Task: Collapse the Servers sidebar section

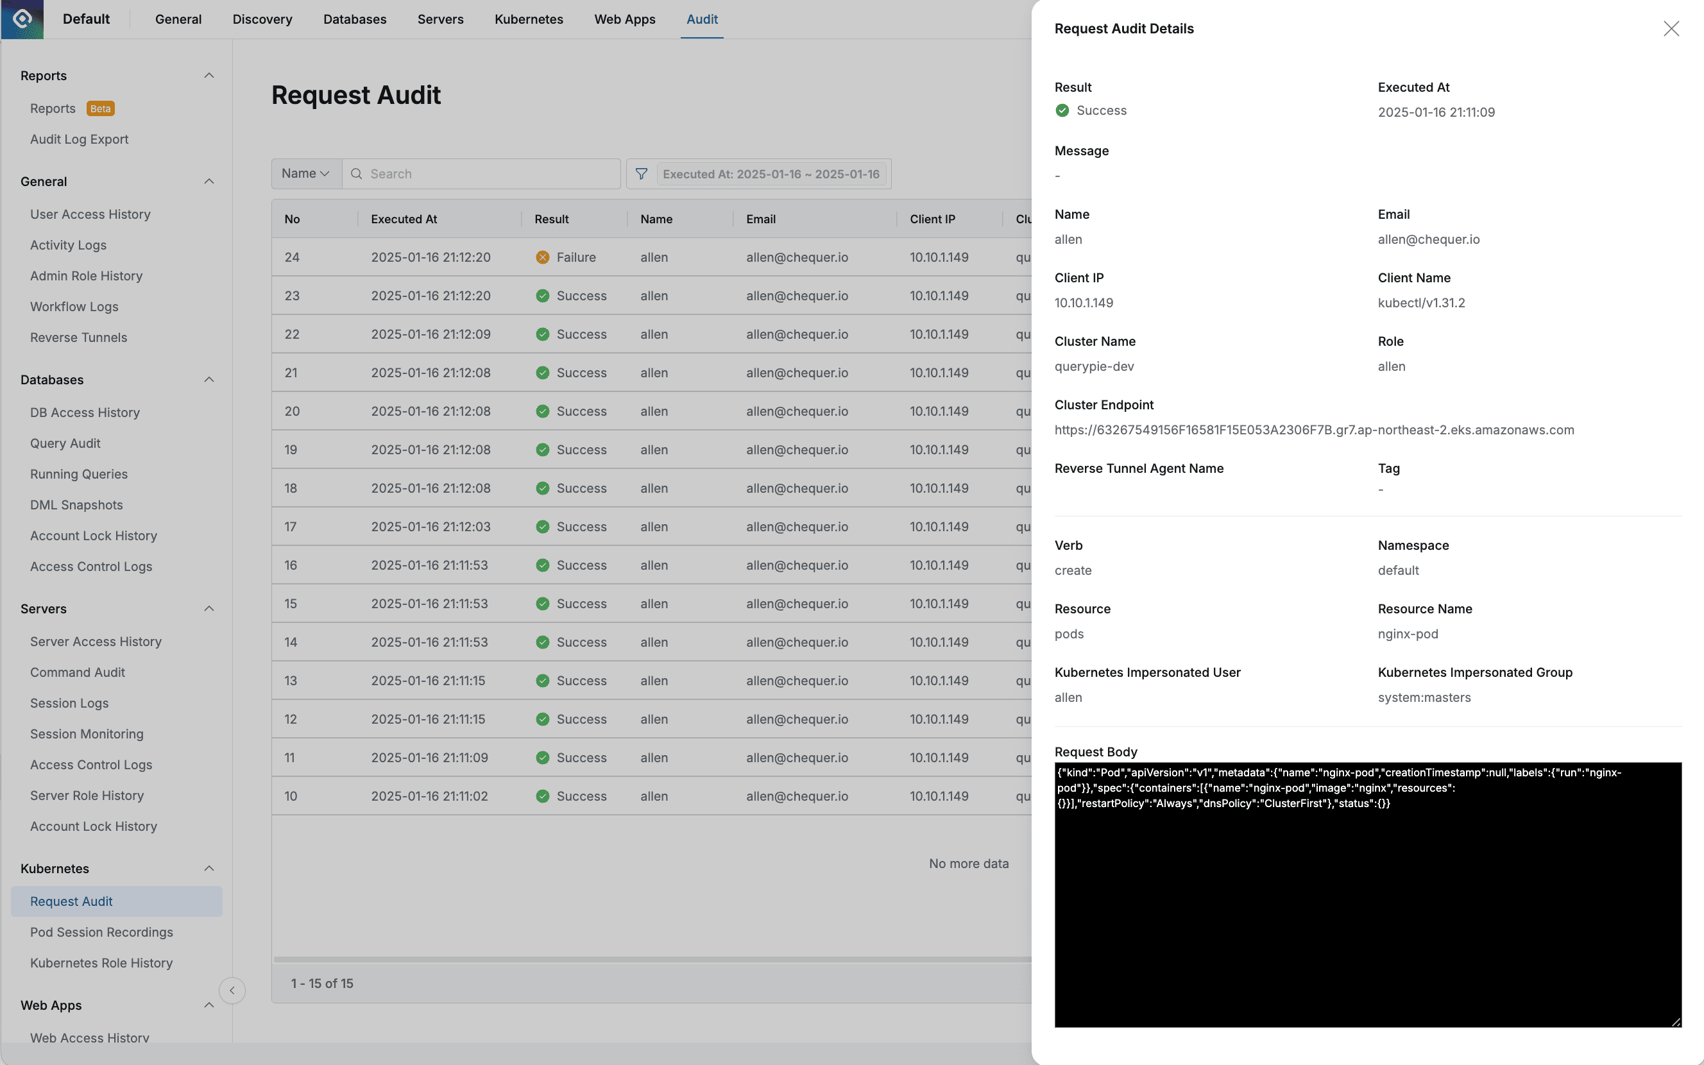Action: point(209,609)
